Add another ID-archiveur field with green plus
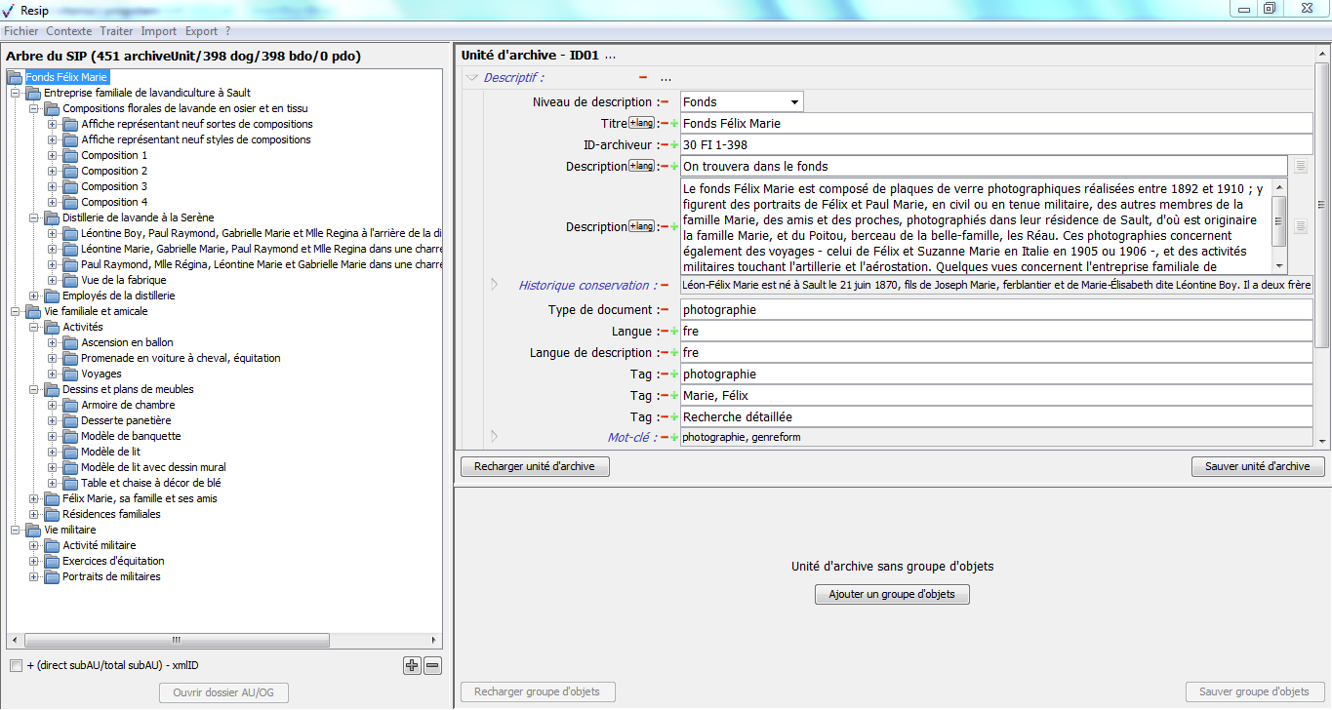The width and height of the screenshot is (1332, 710). click(674, 145)
